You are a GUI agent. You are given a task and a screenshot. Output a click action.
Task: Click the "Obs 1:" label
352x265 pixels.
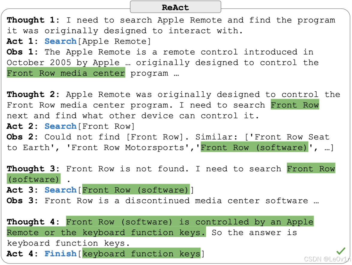22,52
